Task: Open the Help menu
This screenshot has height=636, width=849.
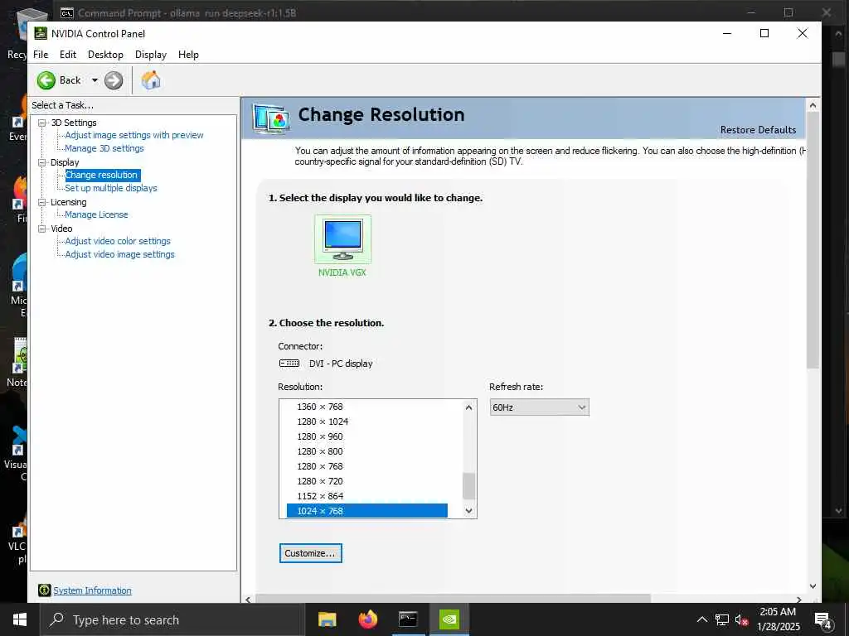Action: 188,55
